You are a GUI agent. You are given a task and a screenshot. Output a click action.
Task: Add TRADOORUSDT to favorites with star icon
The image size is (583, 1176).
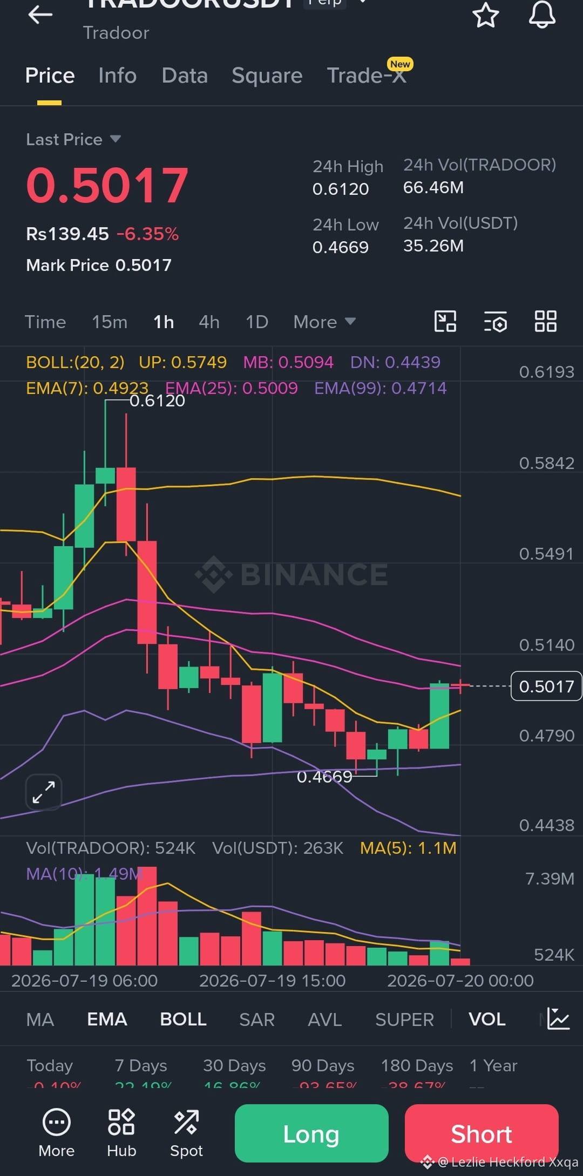486,15
